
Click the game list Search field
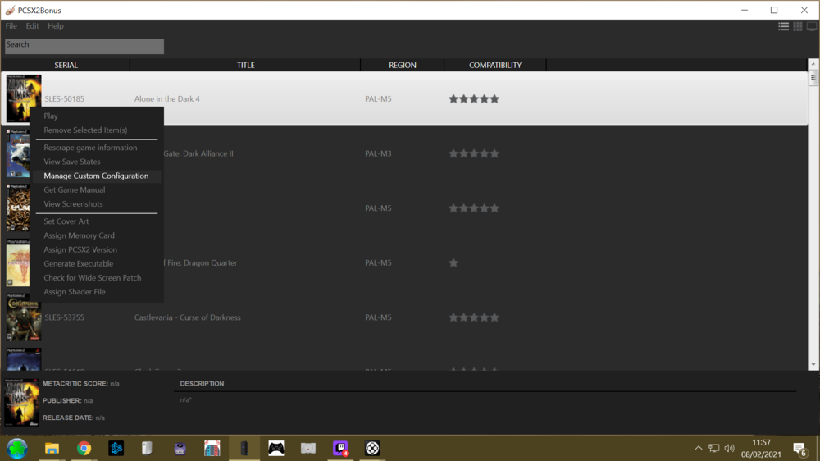pos(84,46)
